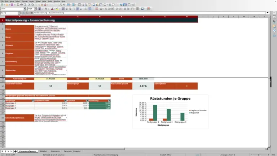Click the Align Left icon
The width and height of the screenshot is (277, 156).
tap(63, 9)
